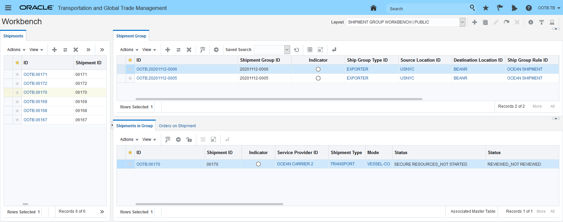Viewport: 563px width, 222px height.
Task: Open the OCEAN CARRIER 2 service provider link
Action: 295,164
